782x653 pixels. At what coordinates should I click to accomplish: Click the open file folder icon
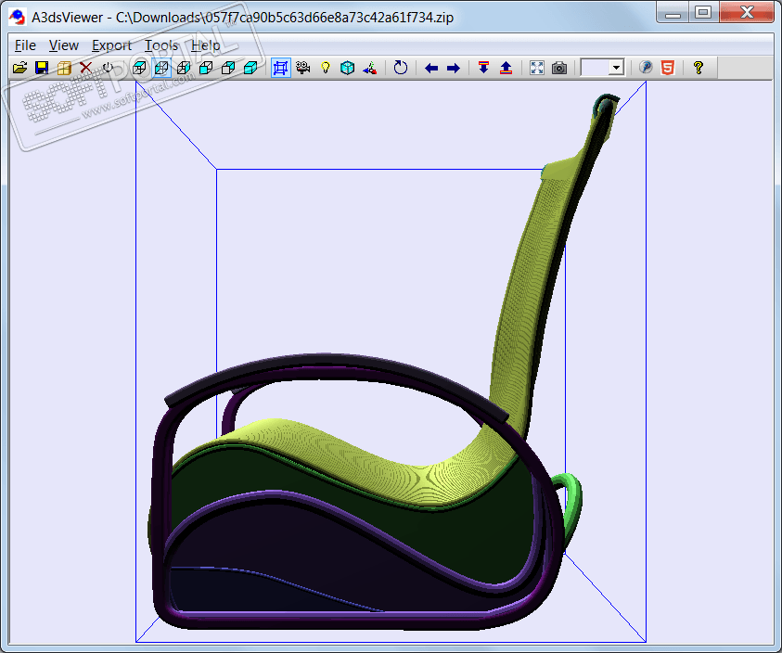click(x=19, y=68)
